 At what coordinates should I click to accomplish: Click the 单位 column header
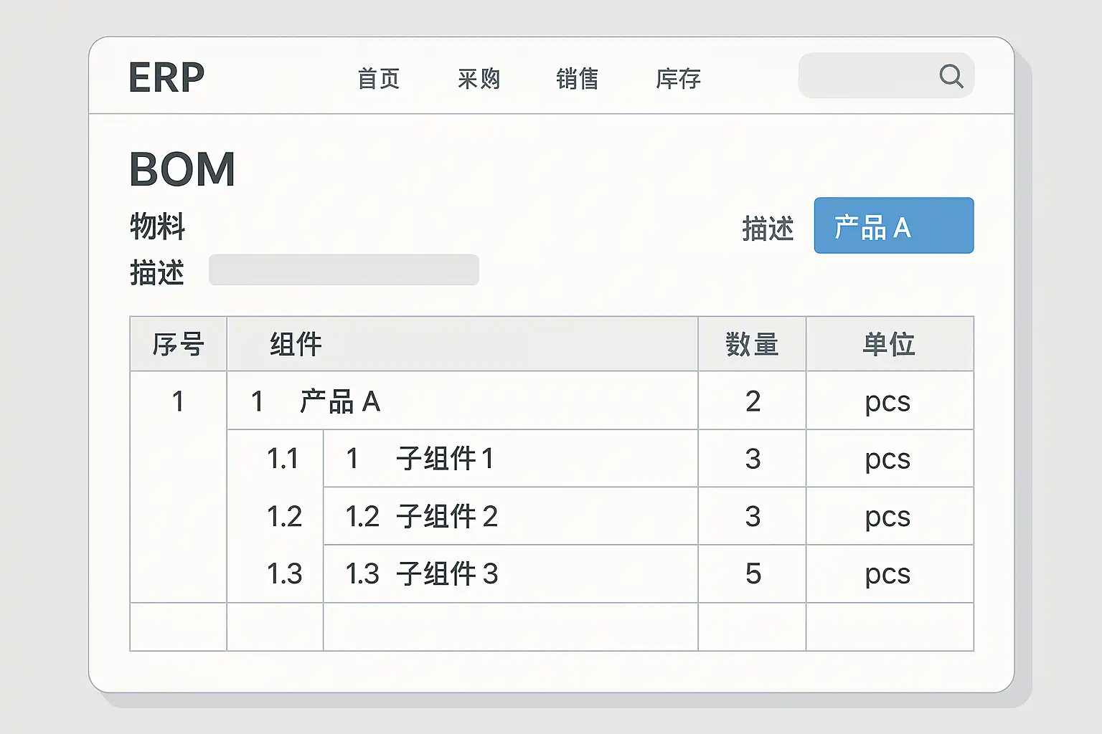889,344
